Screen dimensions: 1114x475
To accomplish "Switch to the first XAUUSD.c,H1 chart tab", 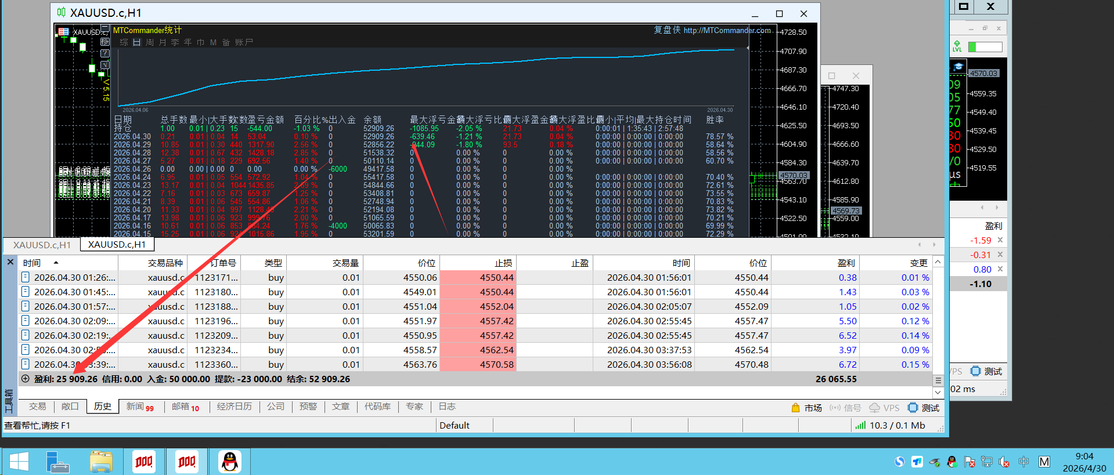I will pos(42,245).
